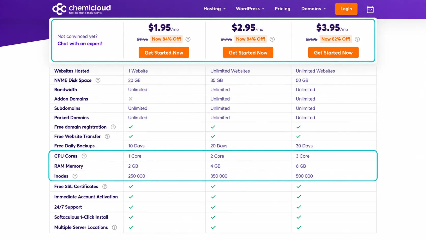Screen dimensions: 426x240
Task: Click 24/7 Support checkmark in $3.95 column
Action: click(299, 207)
